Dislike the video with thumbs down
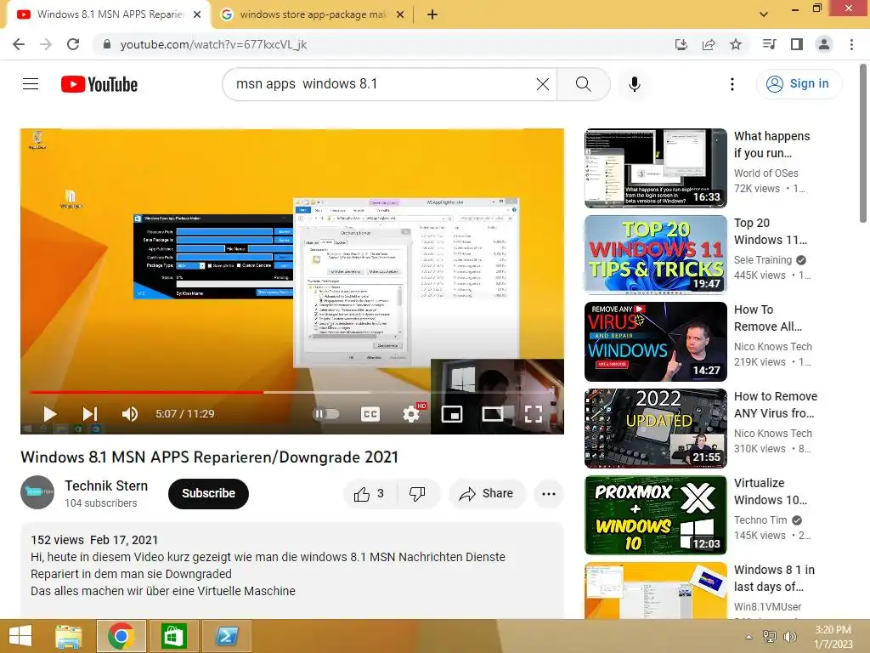Screen dimensions: 870x653 pyautogui.click(x=417, y=494)
